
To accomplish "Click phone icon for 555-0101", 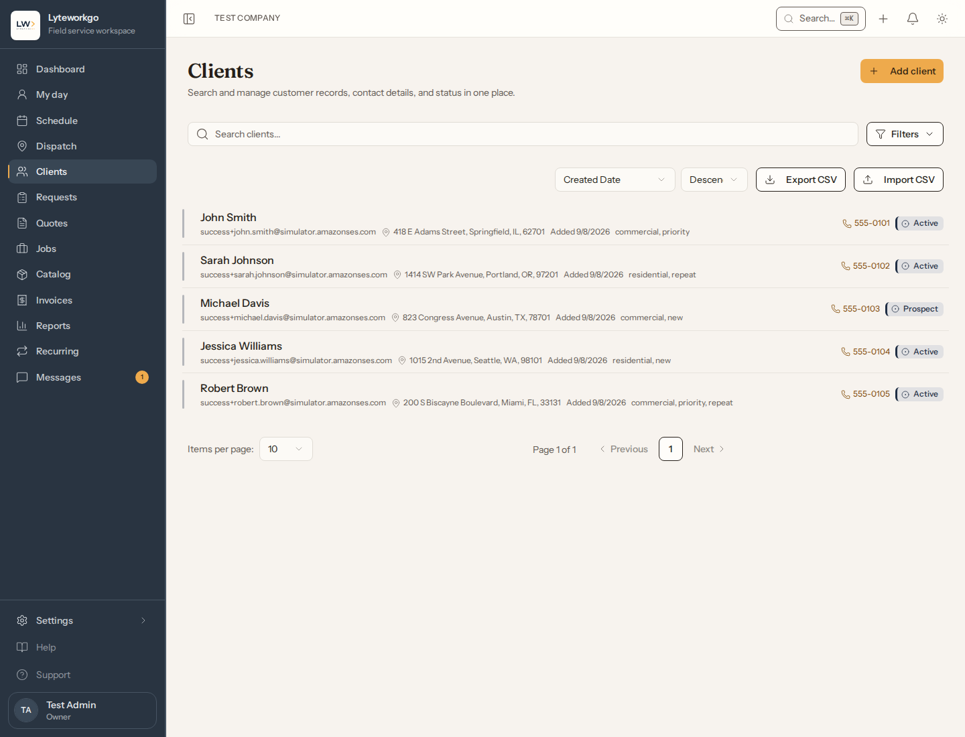I will [847, 224].
